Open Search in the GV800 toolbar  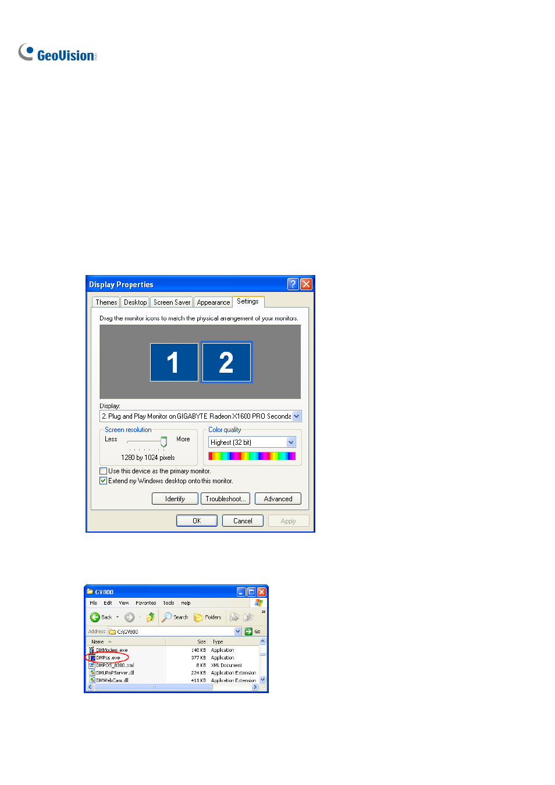[x=175, y=617]
